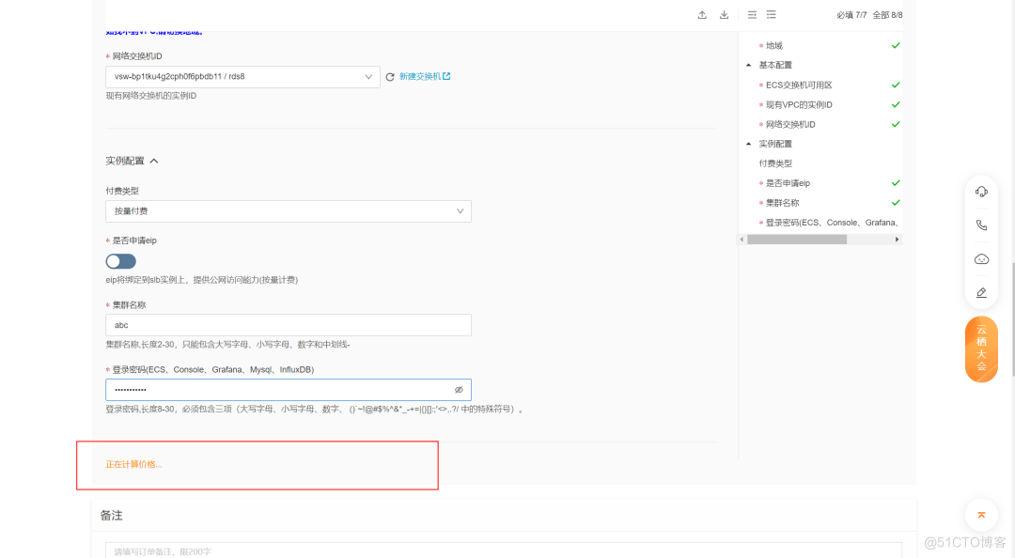Image resolution: width=1015 pixels, height=558 pixels.
Task: Toggle password visibility eye icon
Action: pyautogui.click(x=459, y=390)
